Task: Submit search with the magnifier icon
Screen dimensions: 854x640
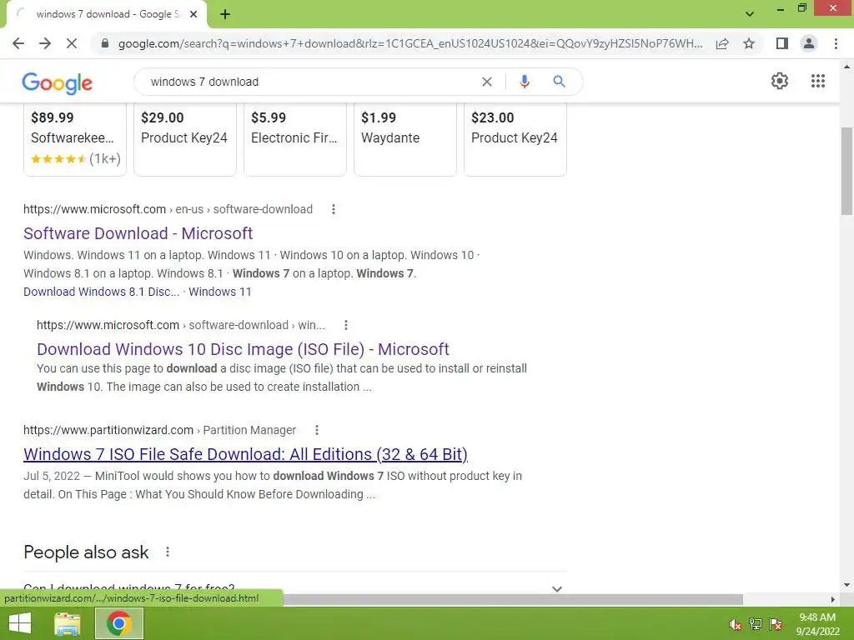Action: point(559,82)
